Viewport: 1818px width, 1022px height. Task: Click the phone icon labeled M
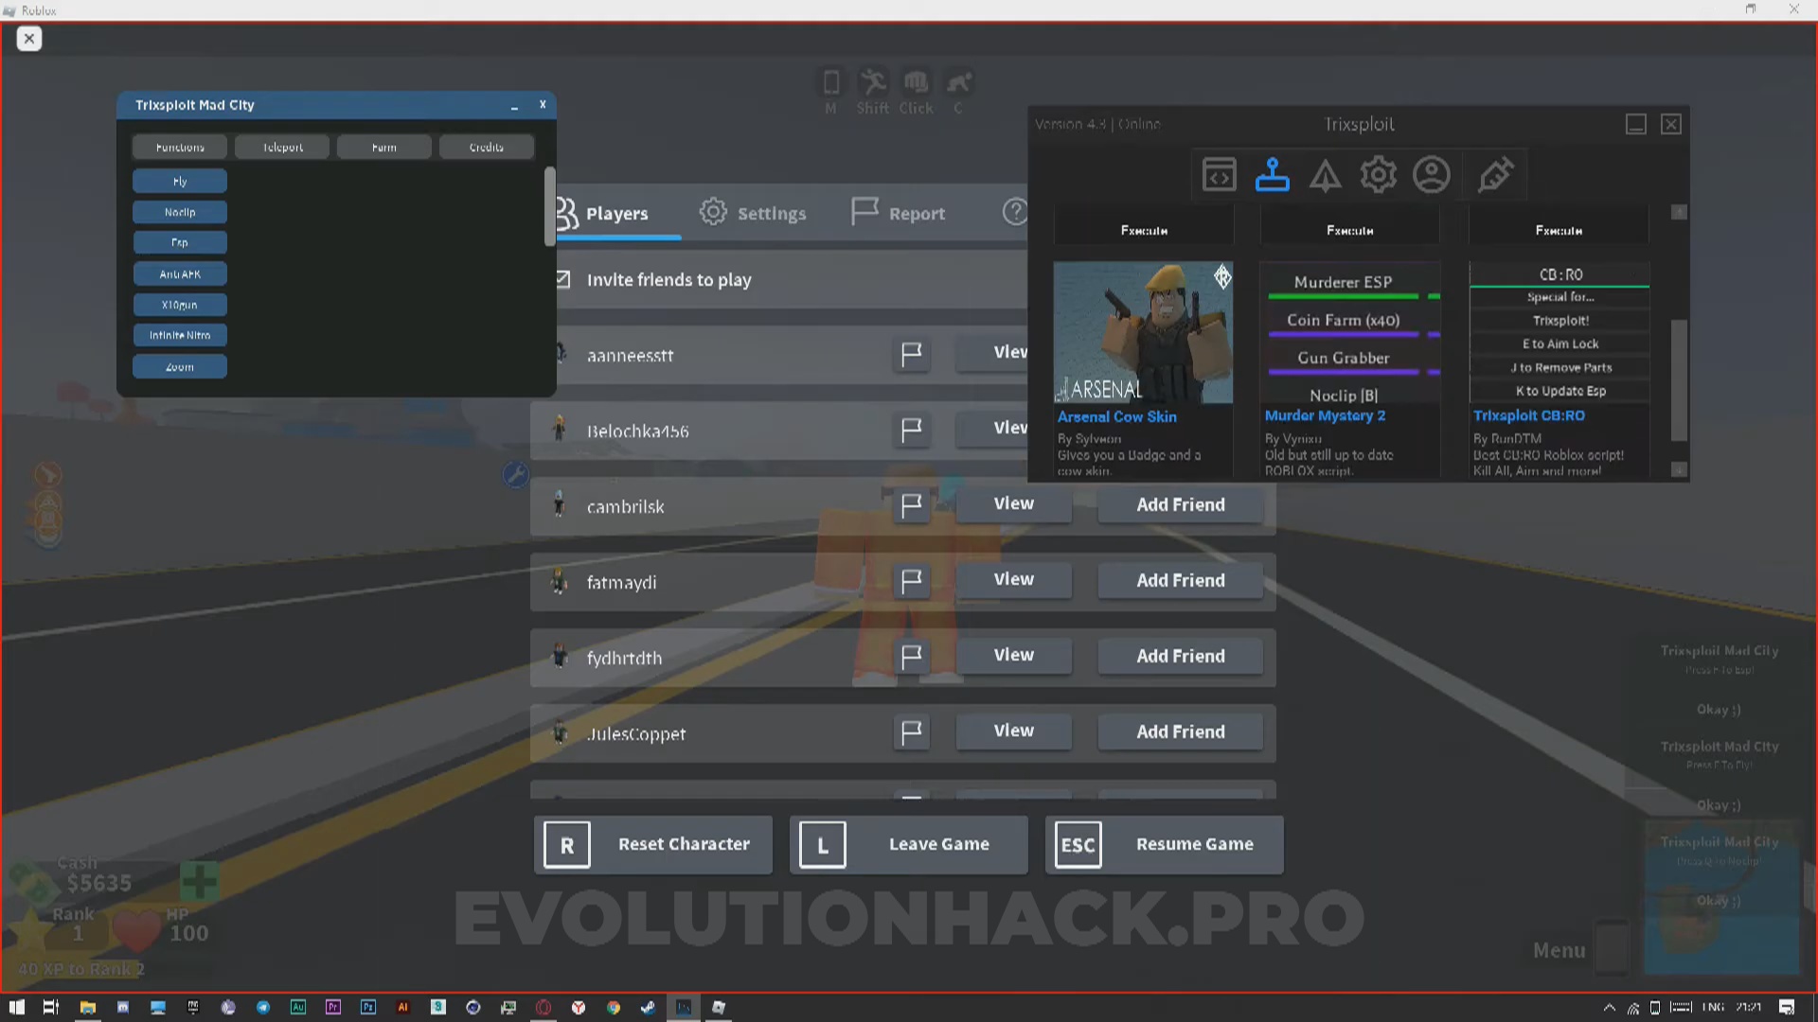(x=830, y=83)
